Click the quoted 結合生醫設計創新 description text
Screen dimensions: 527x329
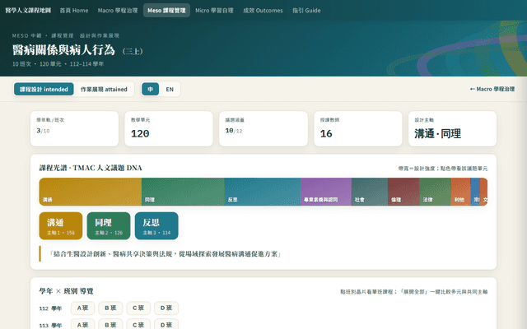tap(165, 254)
